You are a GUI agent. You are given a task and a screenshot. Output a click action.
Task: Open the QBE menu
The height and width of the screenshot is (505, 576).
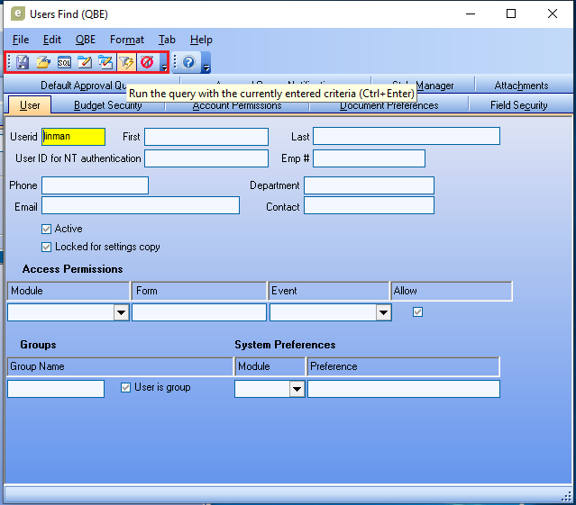86,40
